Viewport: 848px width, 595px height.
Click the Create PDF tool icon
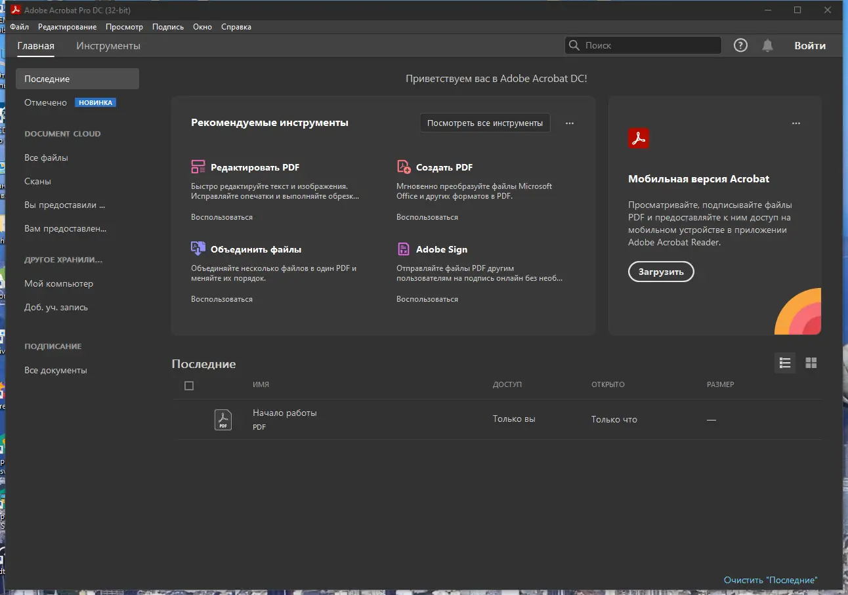(x=404, y=167)
